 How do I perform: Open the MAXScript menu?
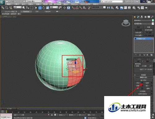click(x=85, y=4)
